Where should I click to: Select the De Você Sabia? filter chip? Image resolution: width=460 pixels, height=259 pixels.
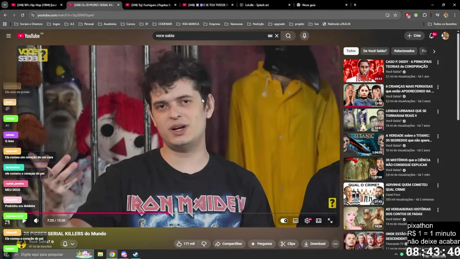point(375,51)
